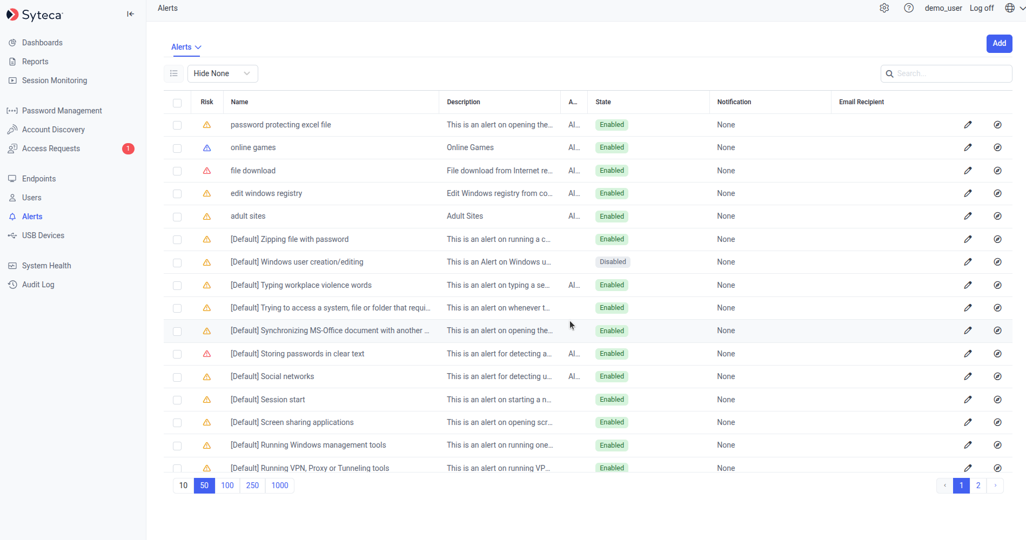Check '[Default] Session start' row checkbox
1026x540 pixels.
click(177, 400)
